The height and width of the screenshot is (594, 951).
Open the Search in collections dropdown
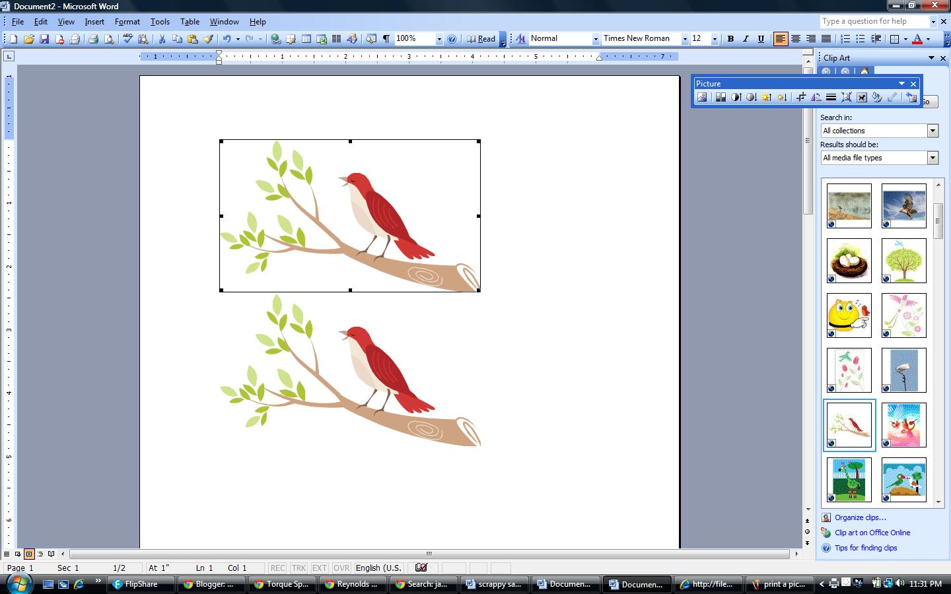(933, 131)
